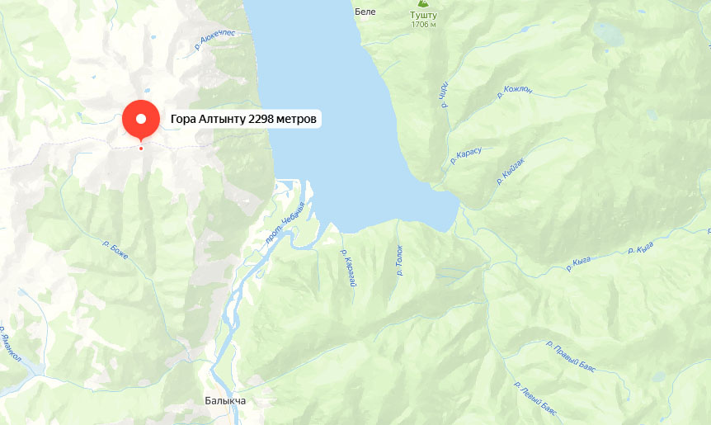Click the rightmost р. Кыга river label
This screenshot has width=711, height=425.
(641, 248)
